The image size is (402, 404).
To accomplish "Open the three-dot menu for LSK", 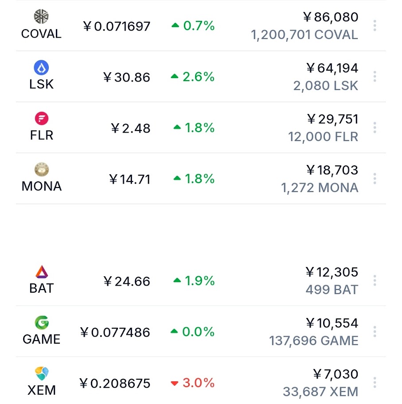I will point(375,77).
